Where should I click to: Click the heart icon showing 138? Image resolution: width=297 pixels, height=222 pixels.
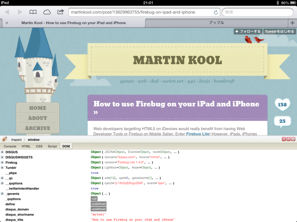[x=282, y=104]
